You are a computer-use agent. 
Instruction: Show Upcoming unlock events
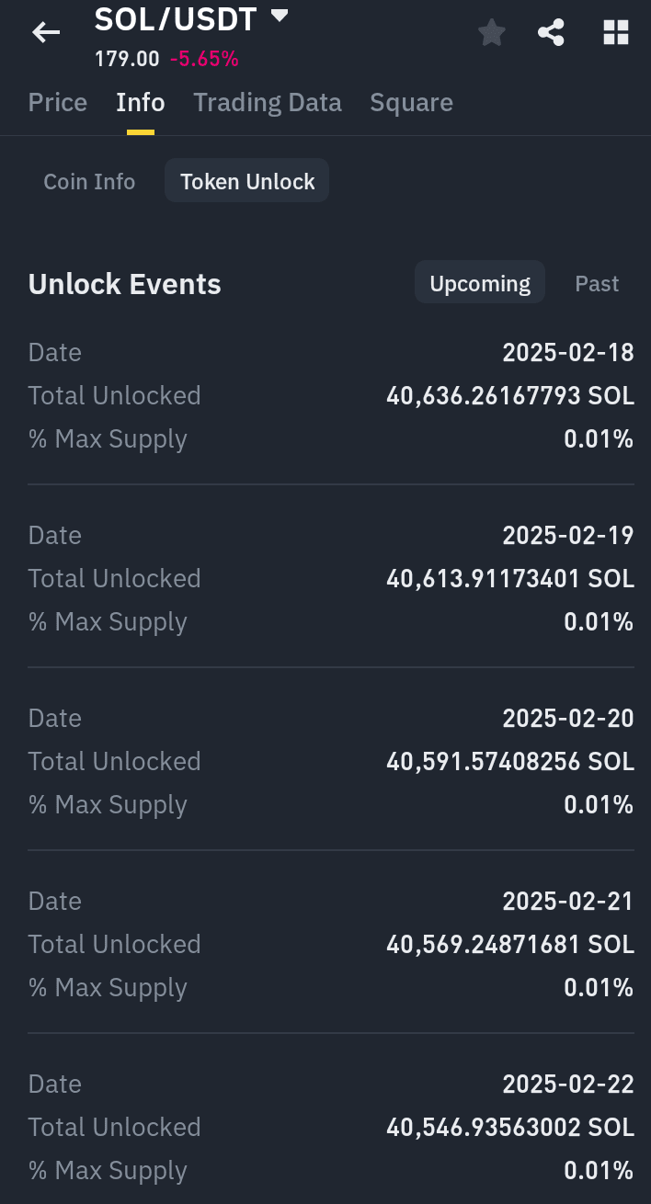[480, 283]
